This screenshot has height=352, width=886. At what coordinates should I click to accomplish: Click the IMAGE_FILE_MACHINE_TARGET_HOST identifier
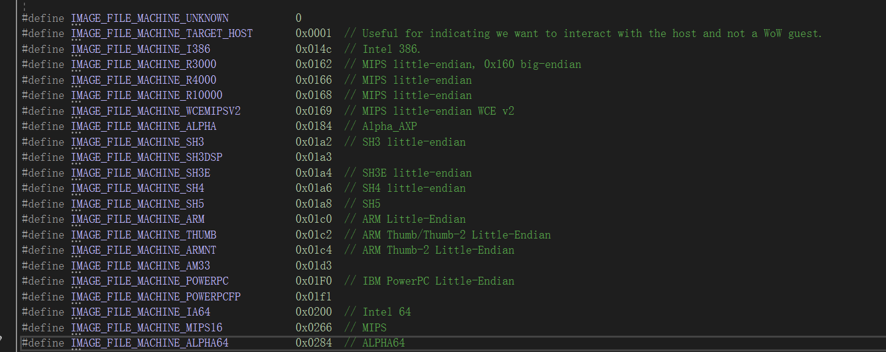click(162, 33)
